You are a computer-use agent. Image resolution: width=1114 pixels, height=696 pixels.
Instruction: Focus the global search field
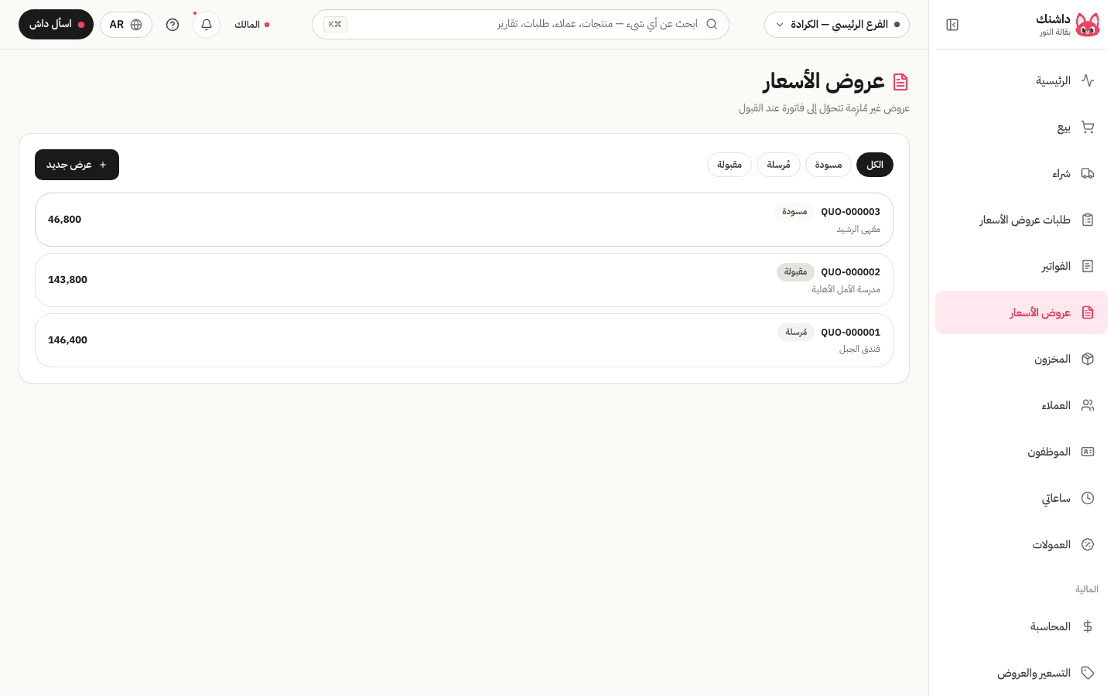521,25
